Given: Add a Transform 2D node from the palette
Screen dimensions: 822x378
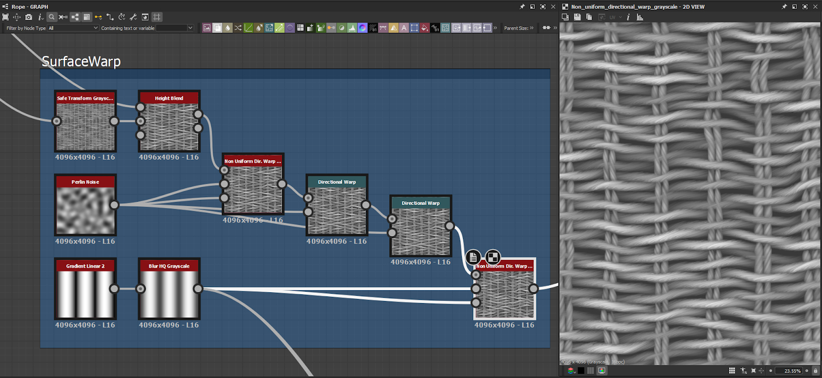Looking at the screenshot, I should [x=414, y=28].
